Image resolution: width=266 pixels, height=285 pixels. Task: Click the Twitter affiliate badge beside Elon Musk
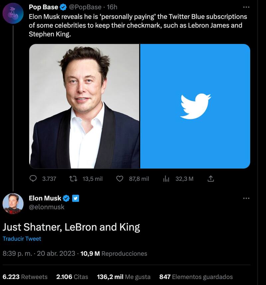[75, 198]
